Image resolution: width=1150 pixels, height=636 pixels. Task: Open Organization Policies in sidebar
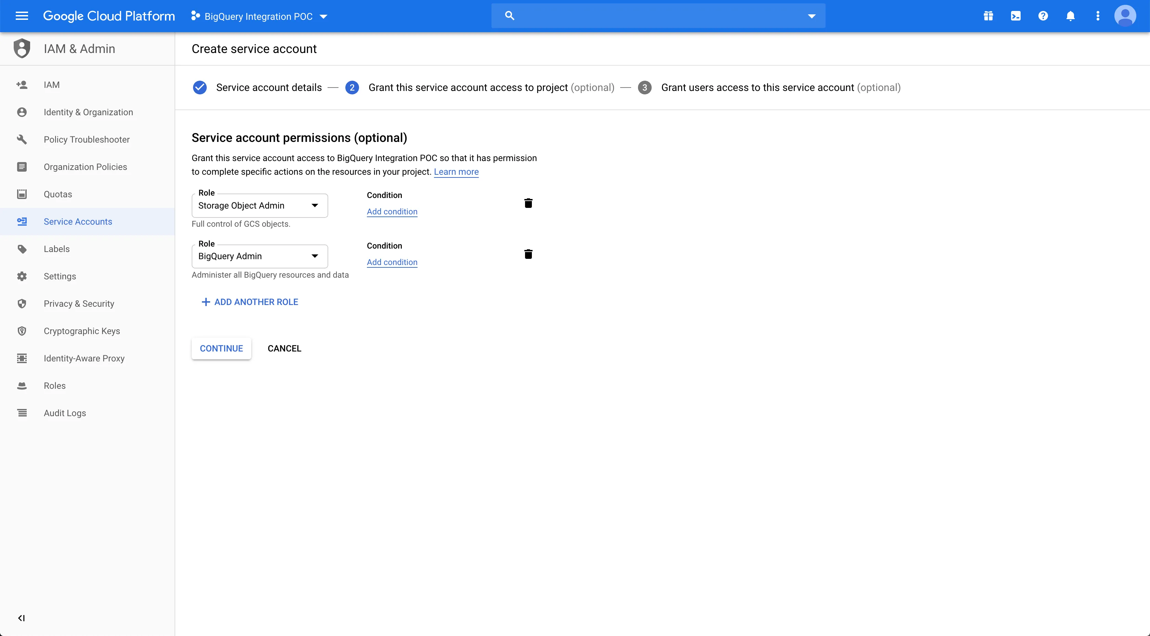click(x=88, y=167)
